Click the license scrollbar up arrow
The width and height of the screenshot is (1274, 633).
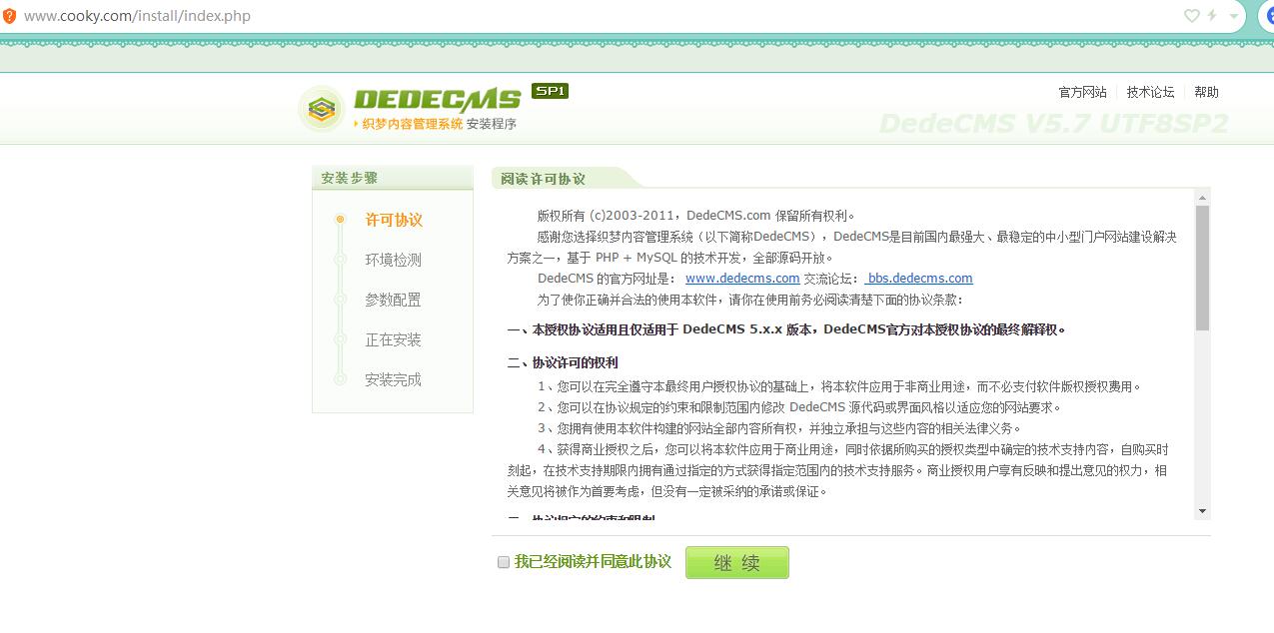1202,198
